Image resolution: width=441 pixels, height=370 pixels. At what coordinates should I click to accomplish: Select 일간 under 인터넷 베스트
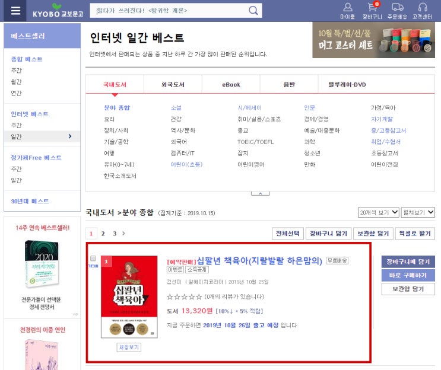(42, 136)
